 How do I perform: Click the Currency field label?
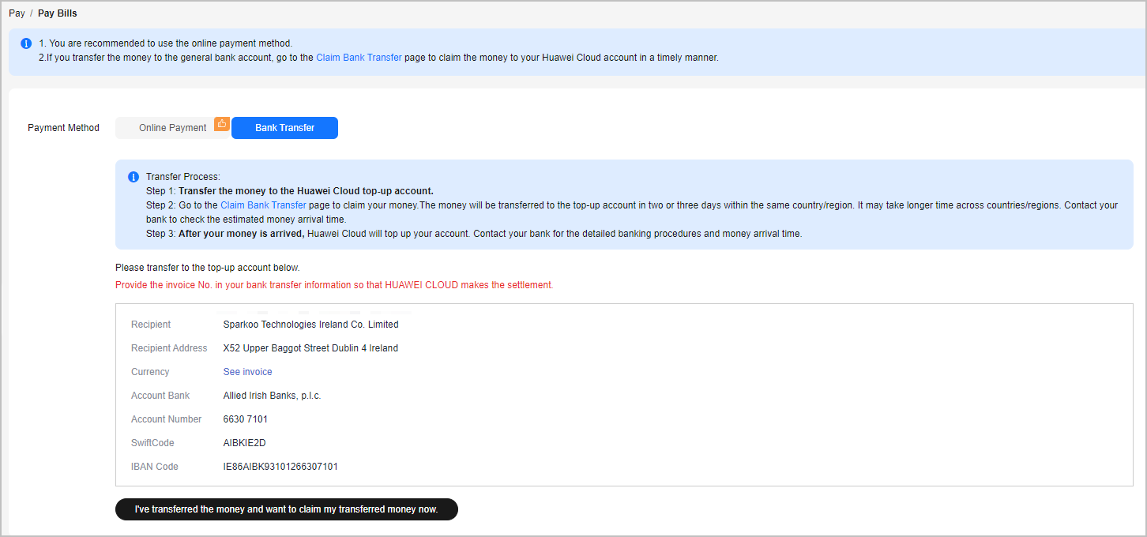point(150,372)
